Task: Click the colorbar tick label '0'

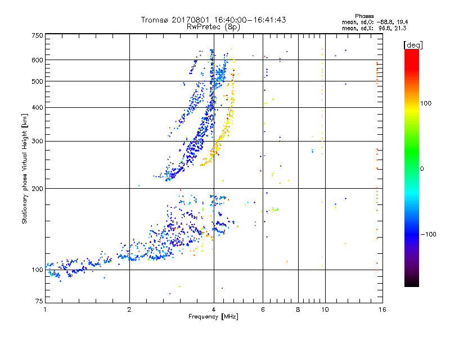Action: click(x=422, y=169)
